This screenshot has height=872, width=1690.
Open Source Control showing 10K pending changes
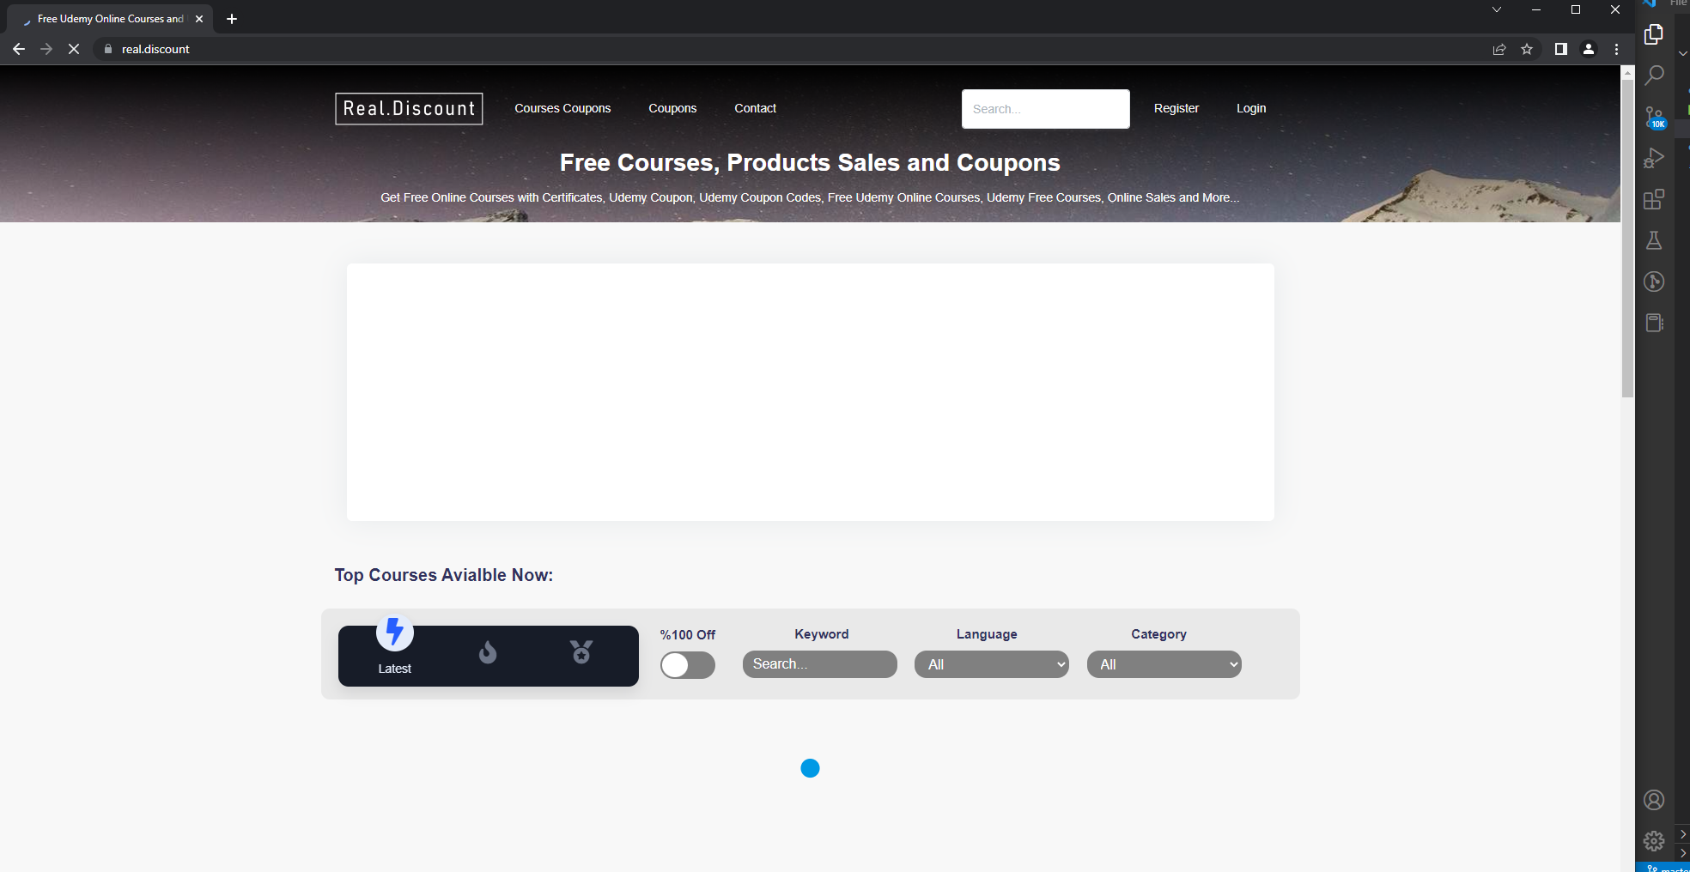click(x=1654, y=116)
